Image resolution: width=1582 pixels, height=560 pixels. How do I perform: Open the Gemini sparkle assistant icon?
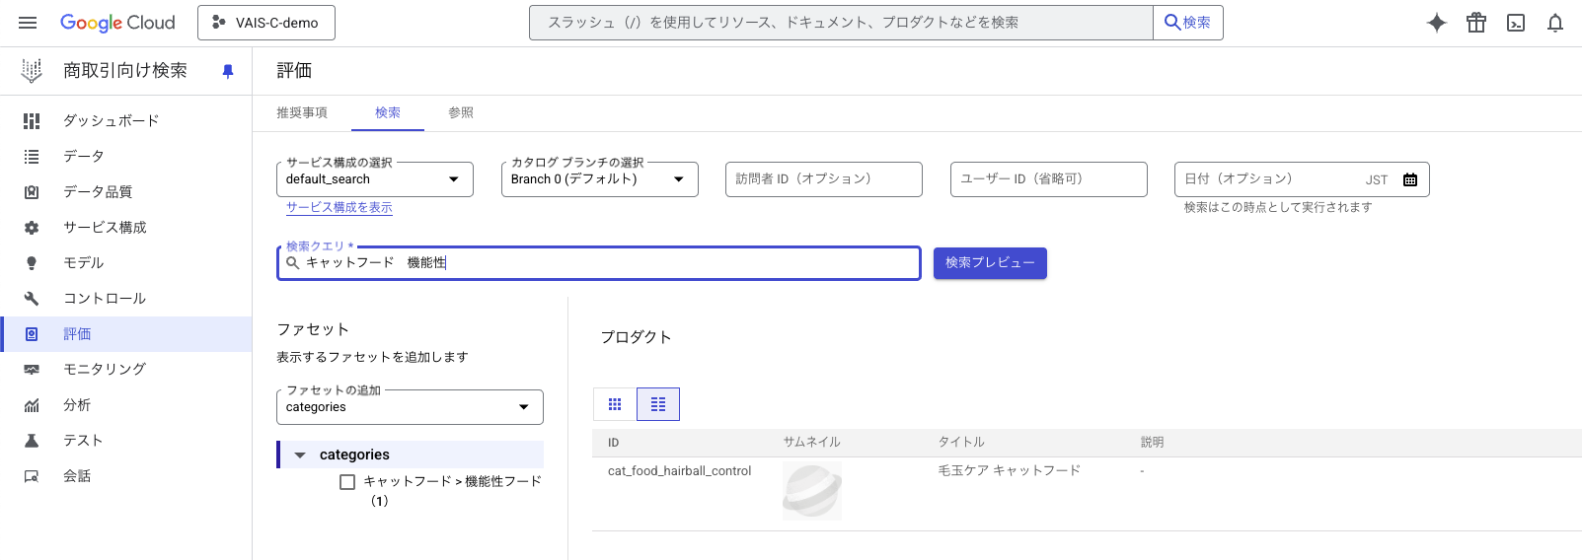click(x=1437, y=23)
